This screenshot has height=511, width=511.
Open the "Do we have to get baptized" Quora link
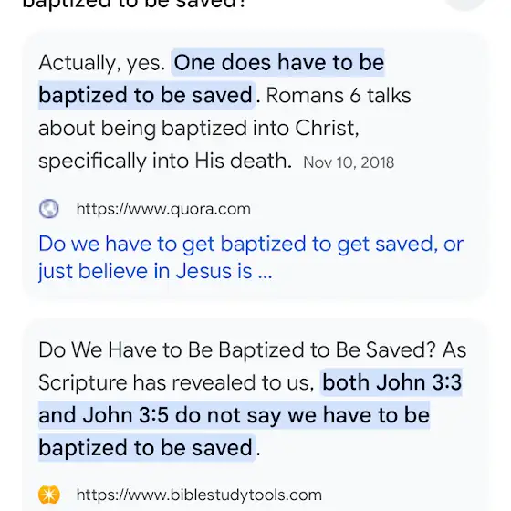pyautogui.click(x=251, y=244)
